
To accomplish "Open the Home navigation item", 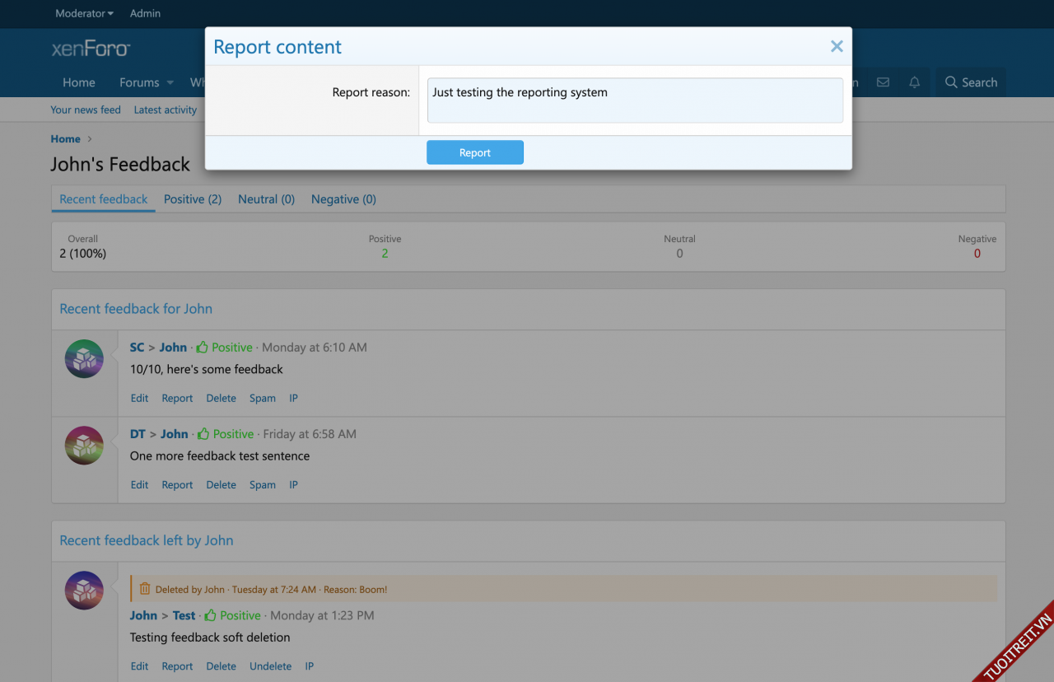I will click(79, 82).
